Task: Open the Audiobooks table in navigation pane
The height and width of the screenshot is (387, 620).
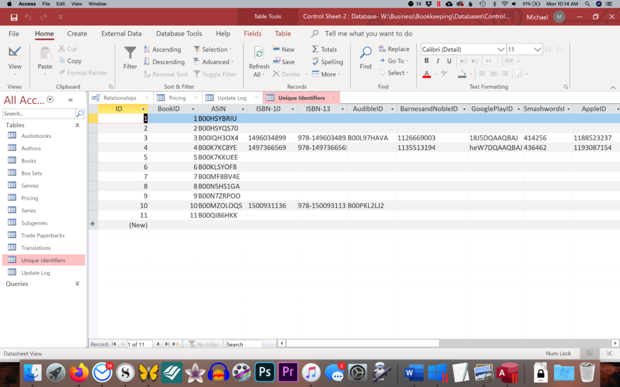Action: [x=36, y=136]
